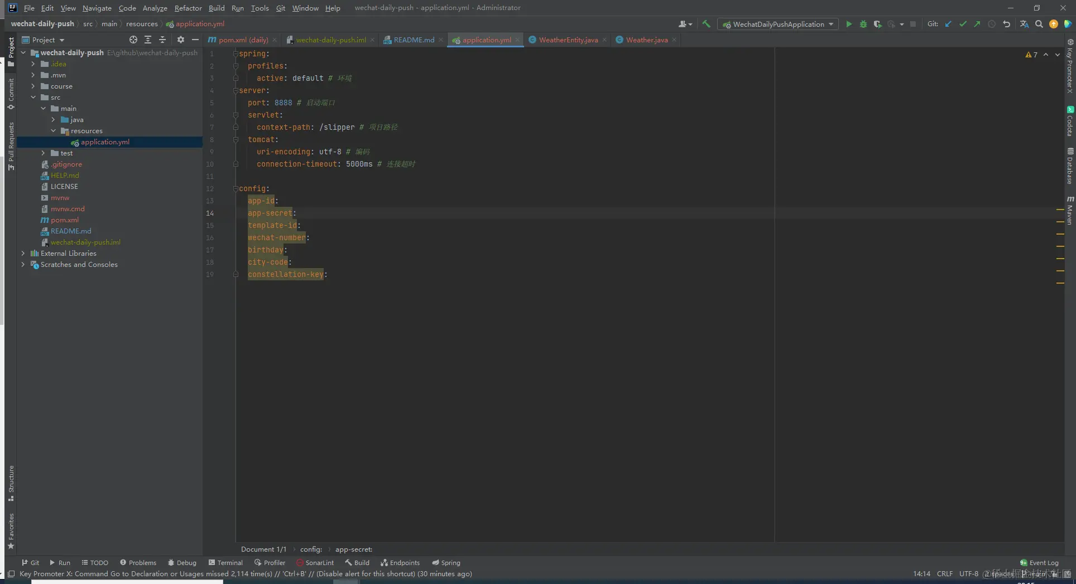Push commits with the green arrow icon
The image size is (1076, 584).
click(x=977, y=24)
